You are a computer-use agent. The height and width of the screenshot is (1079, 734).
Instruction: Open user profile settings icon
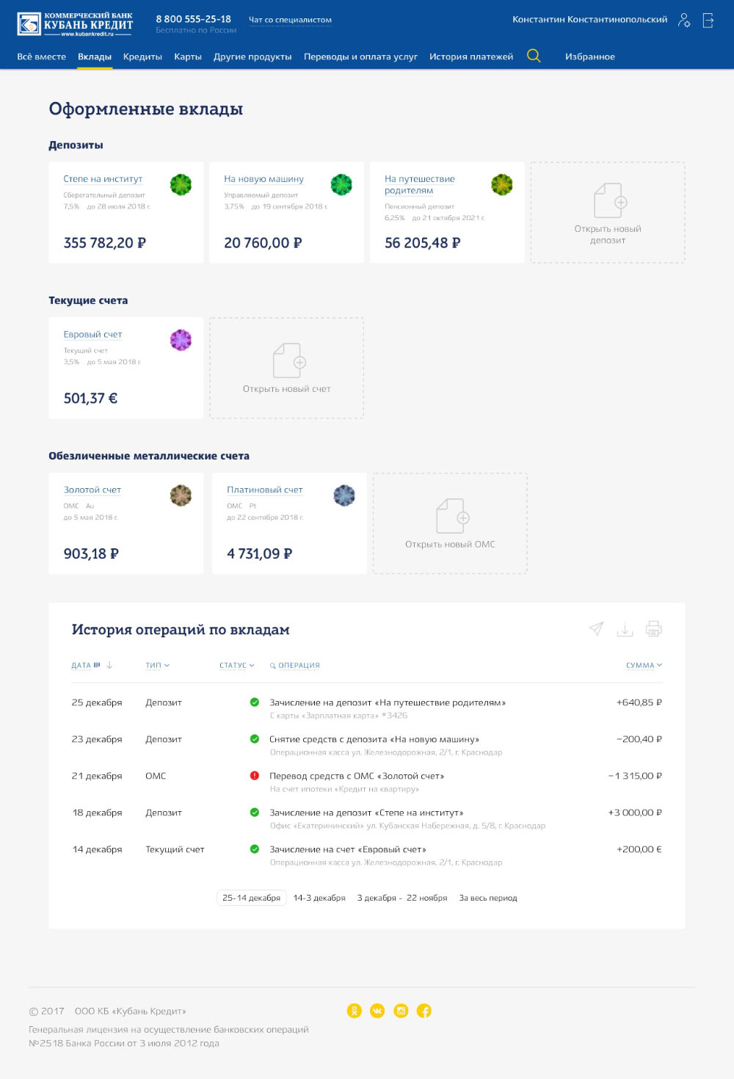pos(684,21)
